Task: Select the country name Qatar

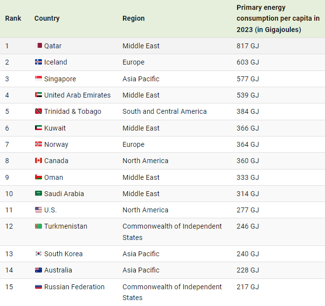Action: point(53,46)
